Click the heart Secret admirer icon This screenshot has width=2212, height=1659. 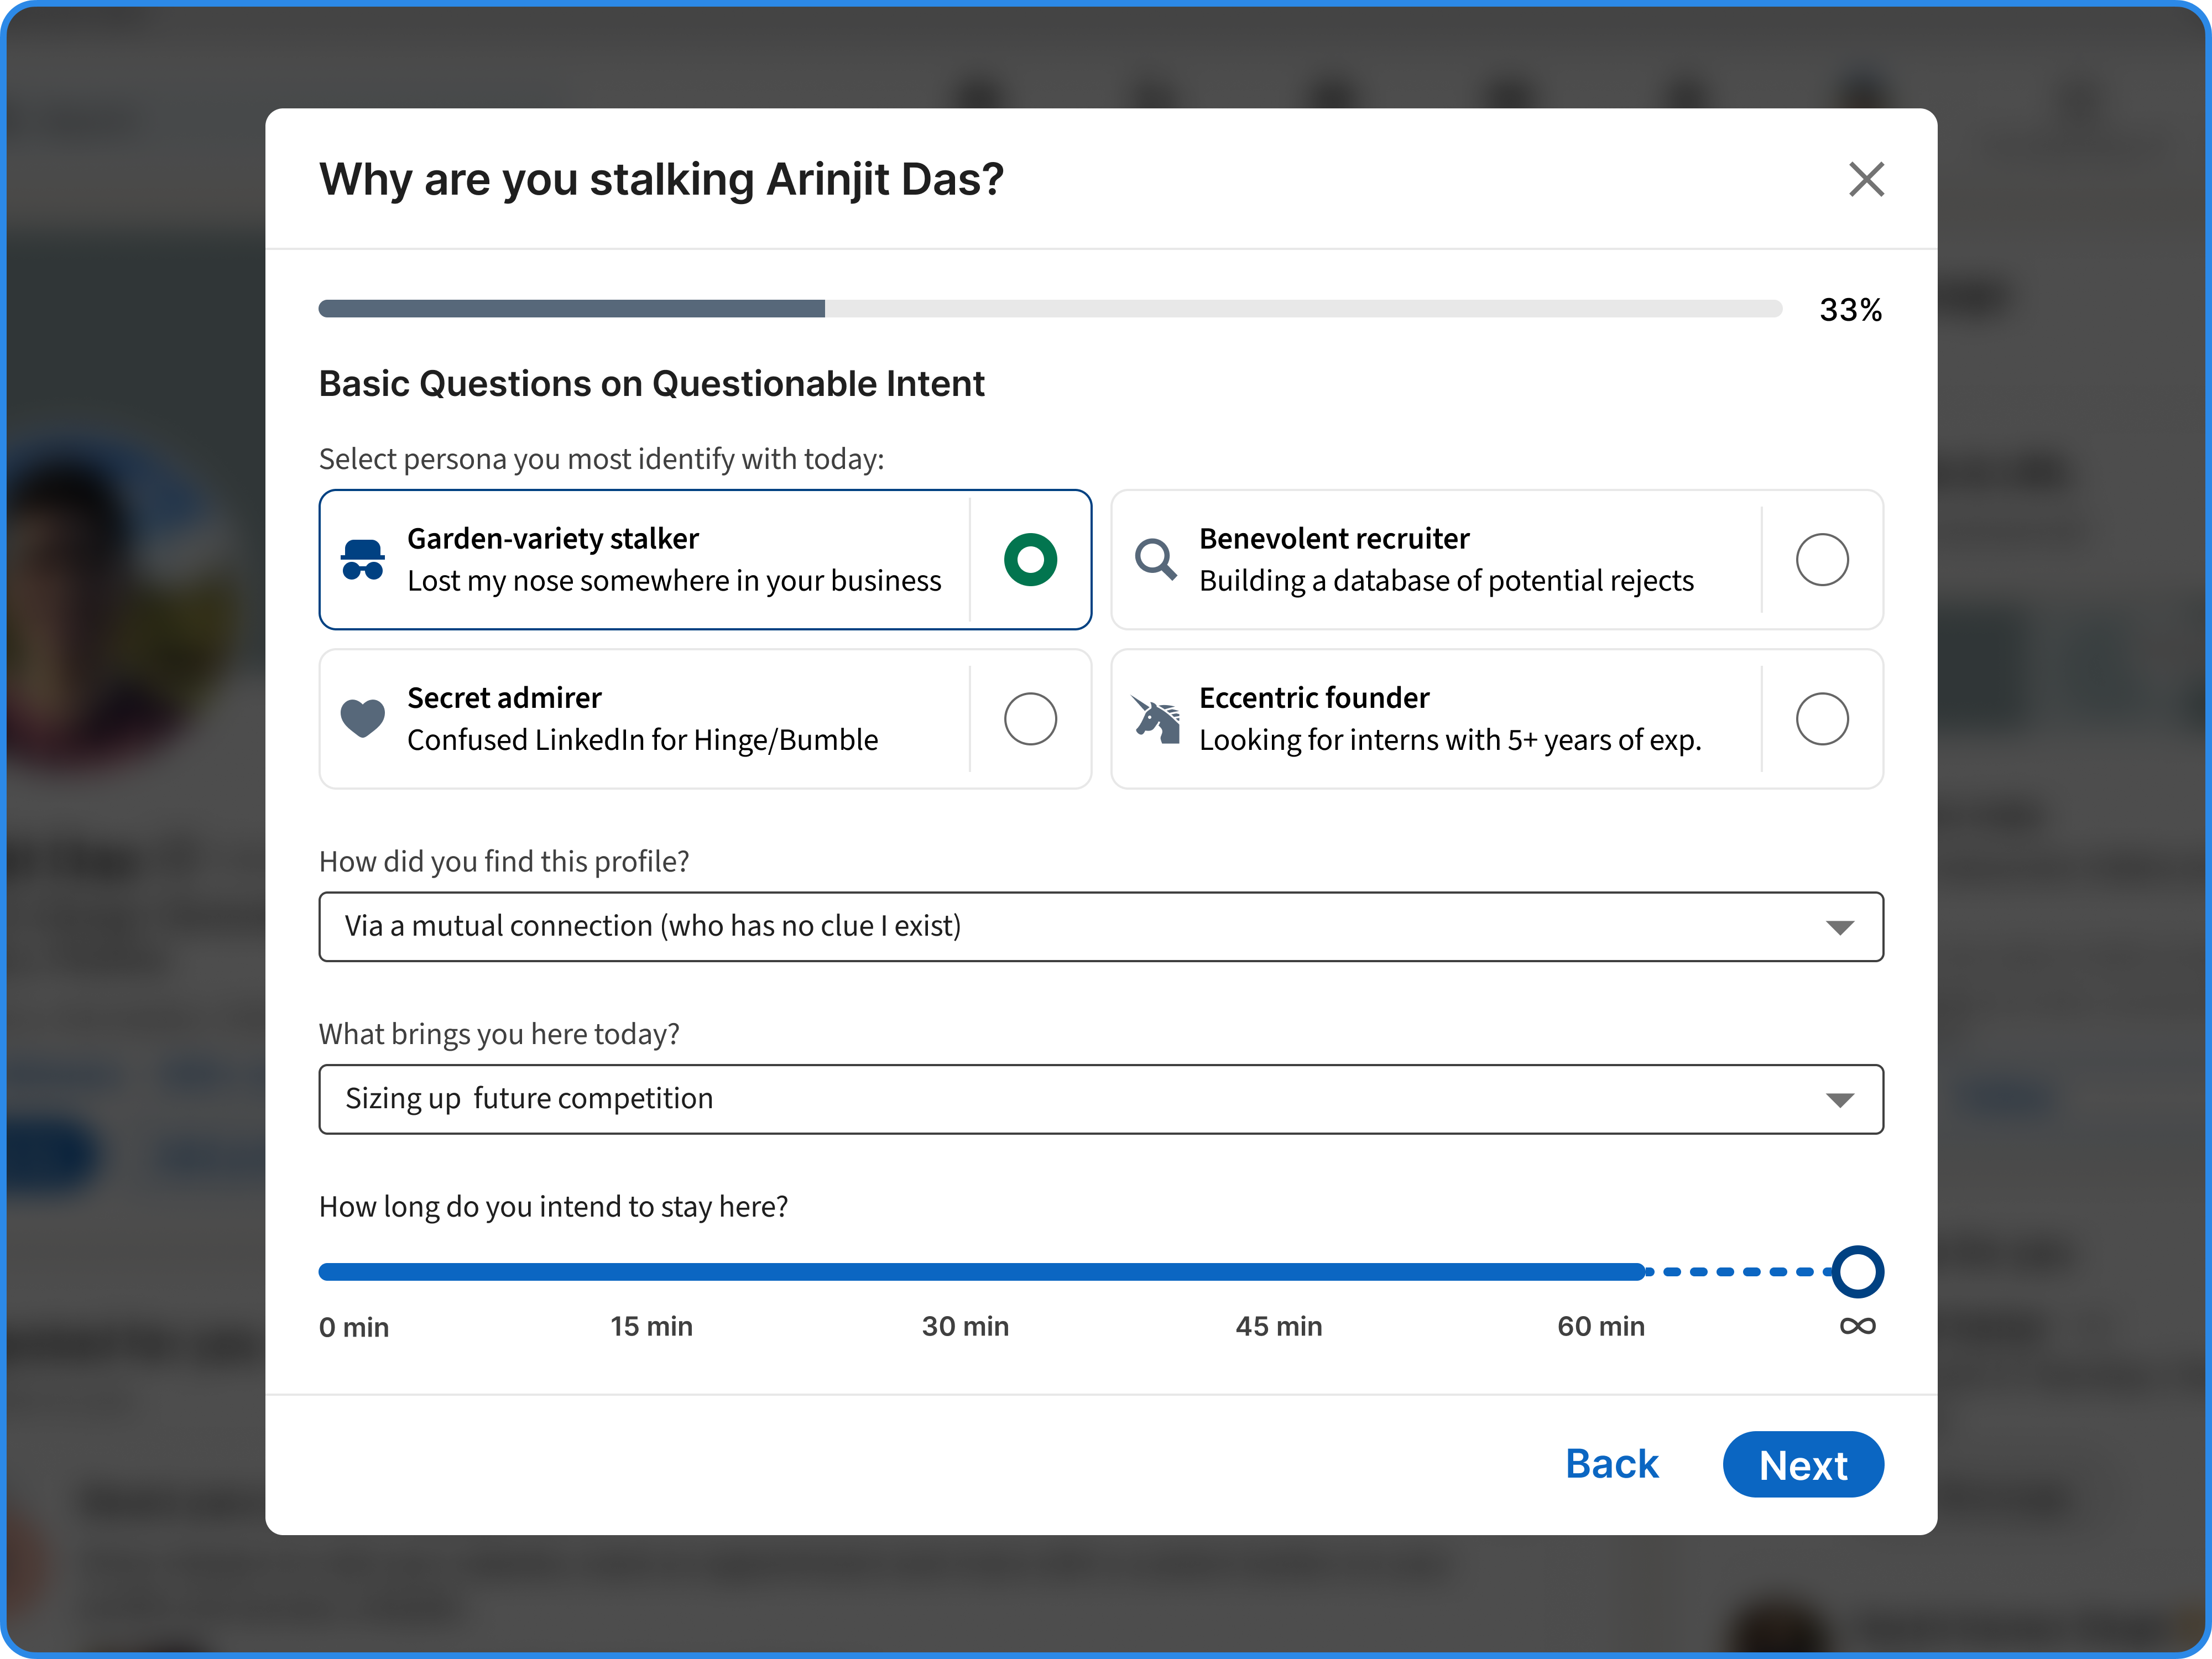click(x=362, y=718)
